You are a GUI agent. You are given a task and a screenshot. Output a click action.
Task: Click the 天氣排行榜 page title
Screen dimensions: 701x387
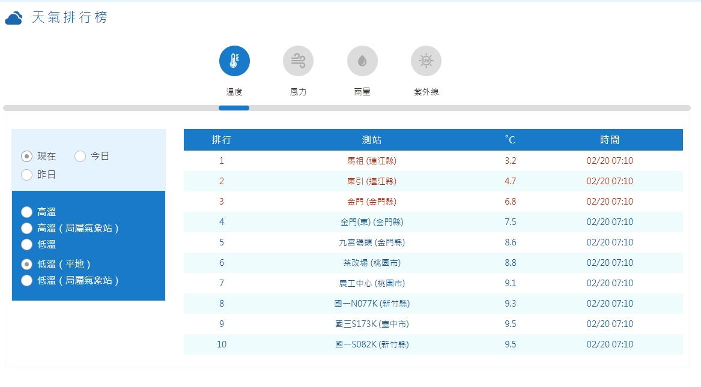[x=70, y=17]
